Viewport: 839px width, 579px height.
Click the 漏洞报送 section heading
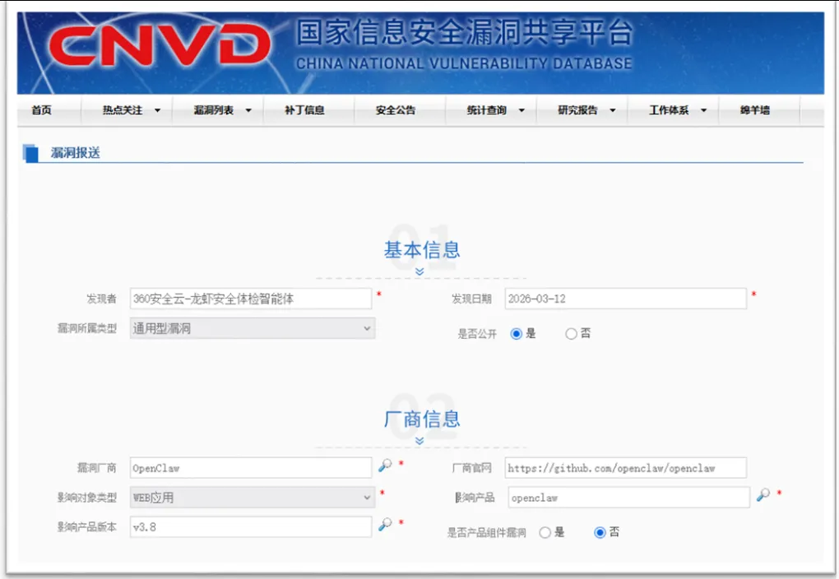(x=76, y=153)
